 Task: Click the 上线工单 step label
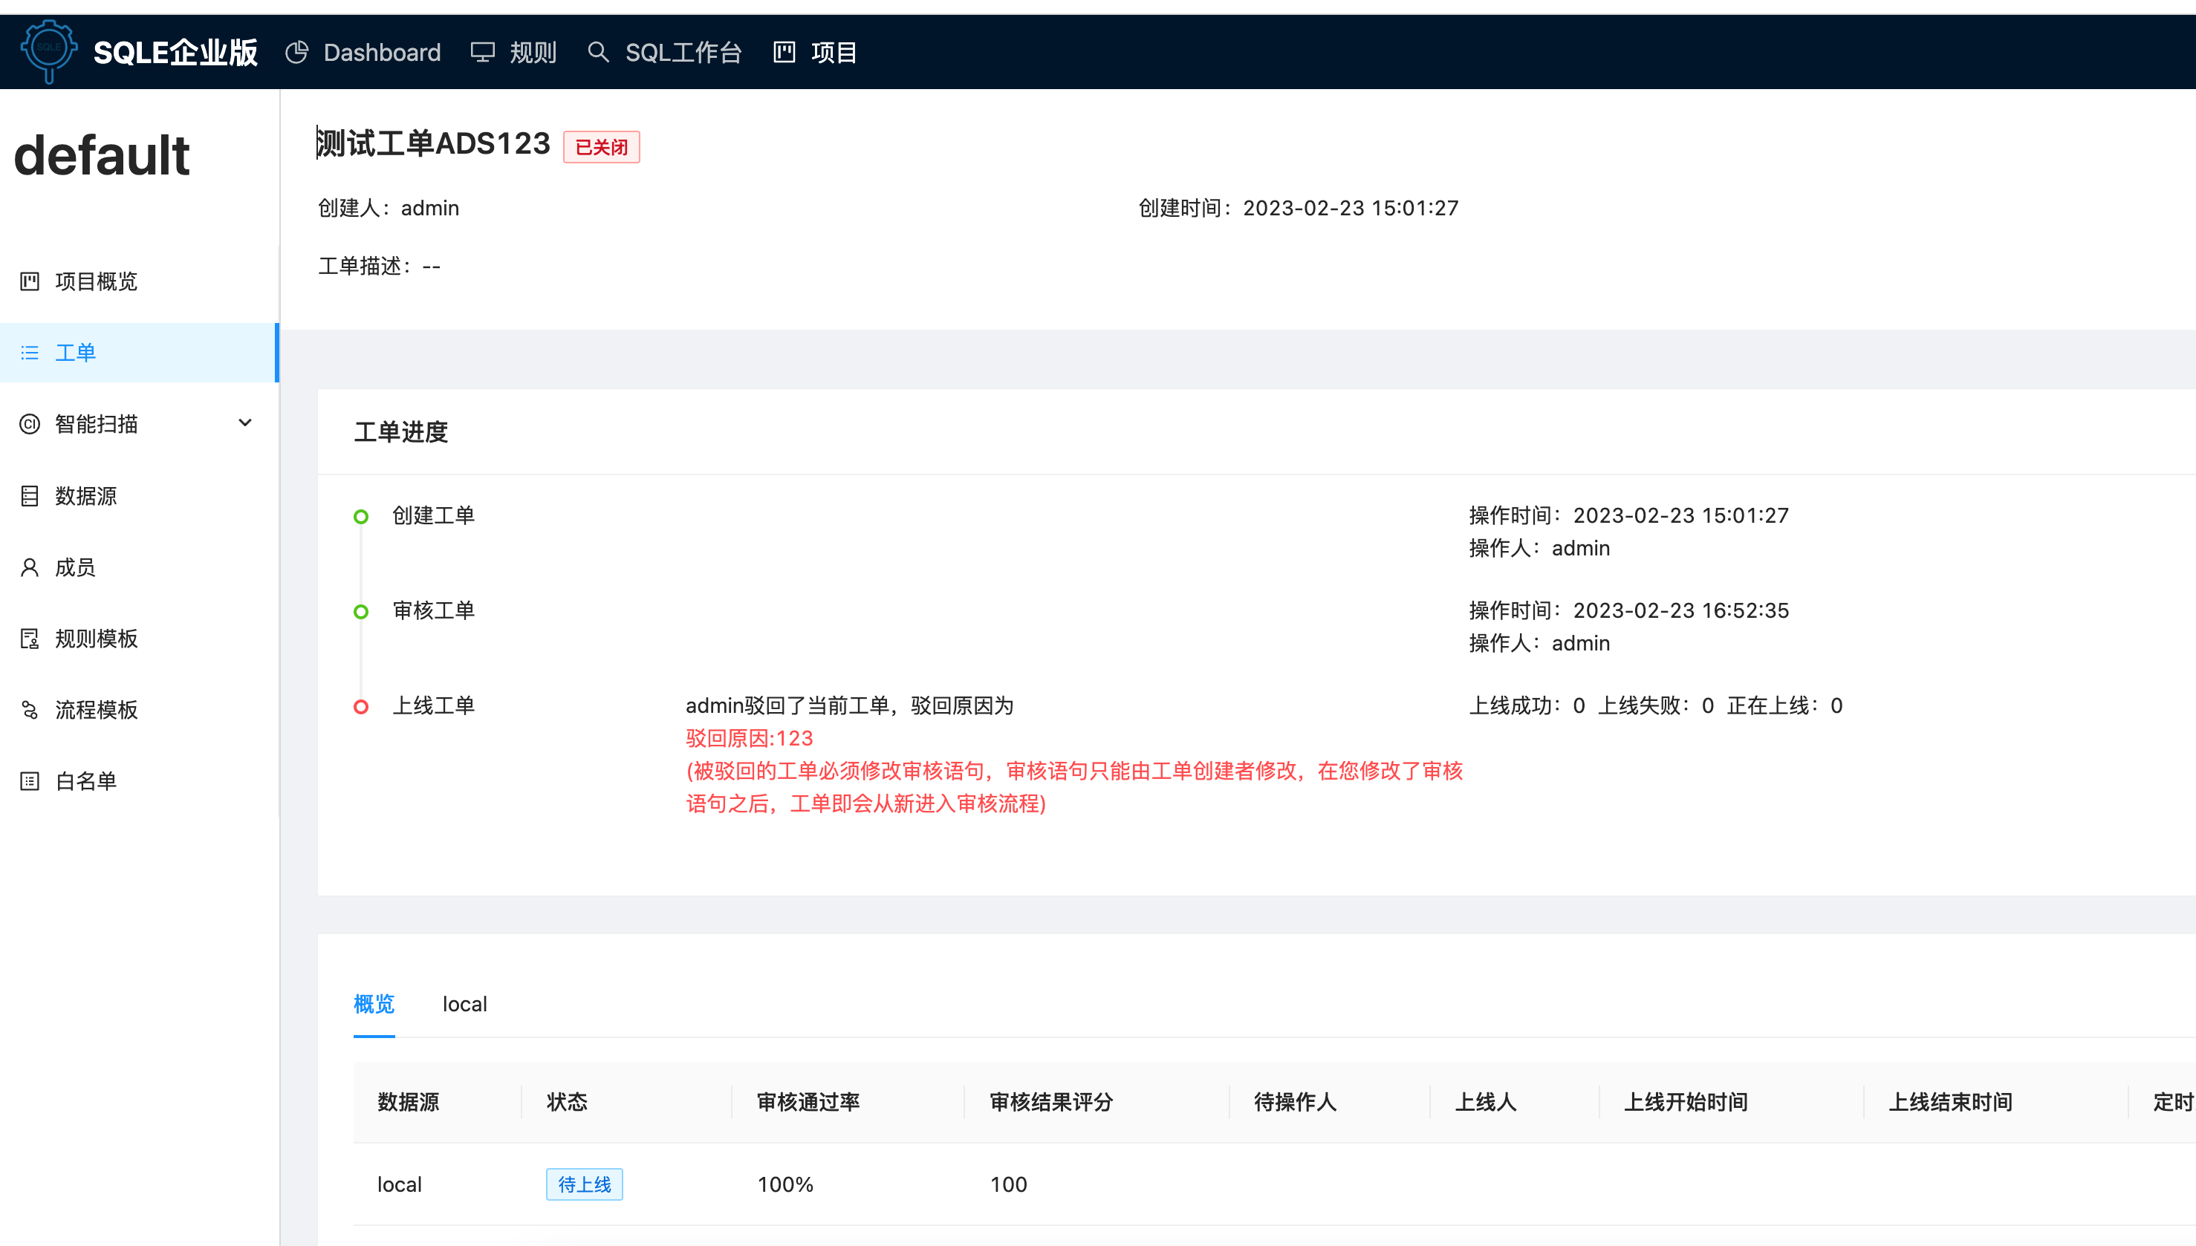433,705
